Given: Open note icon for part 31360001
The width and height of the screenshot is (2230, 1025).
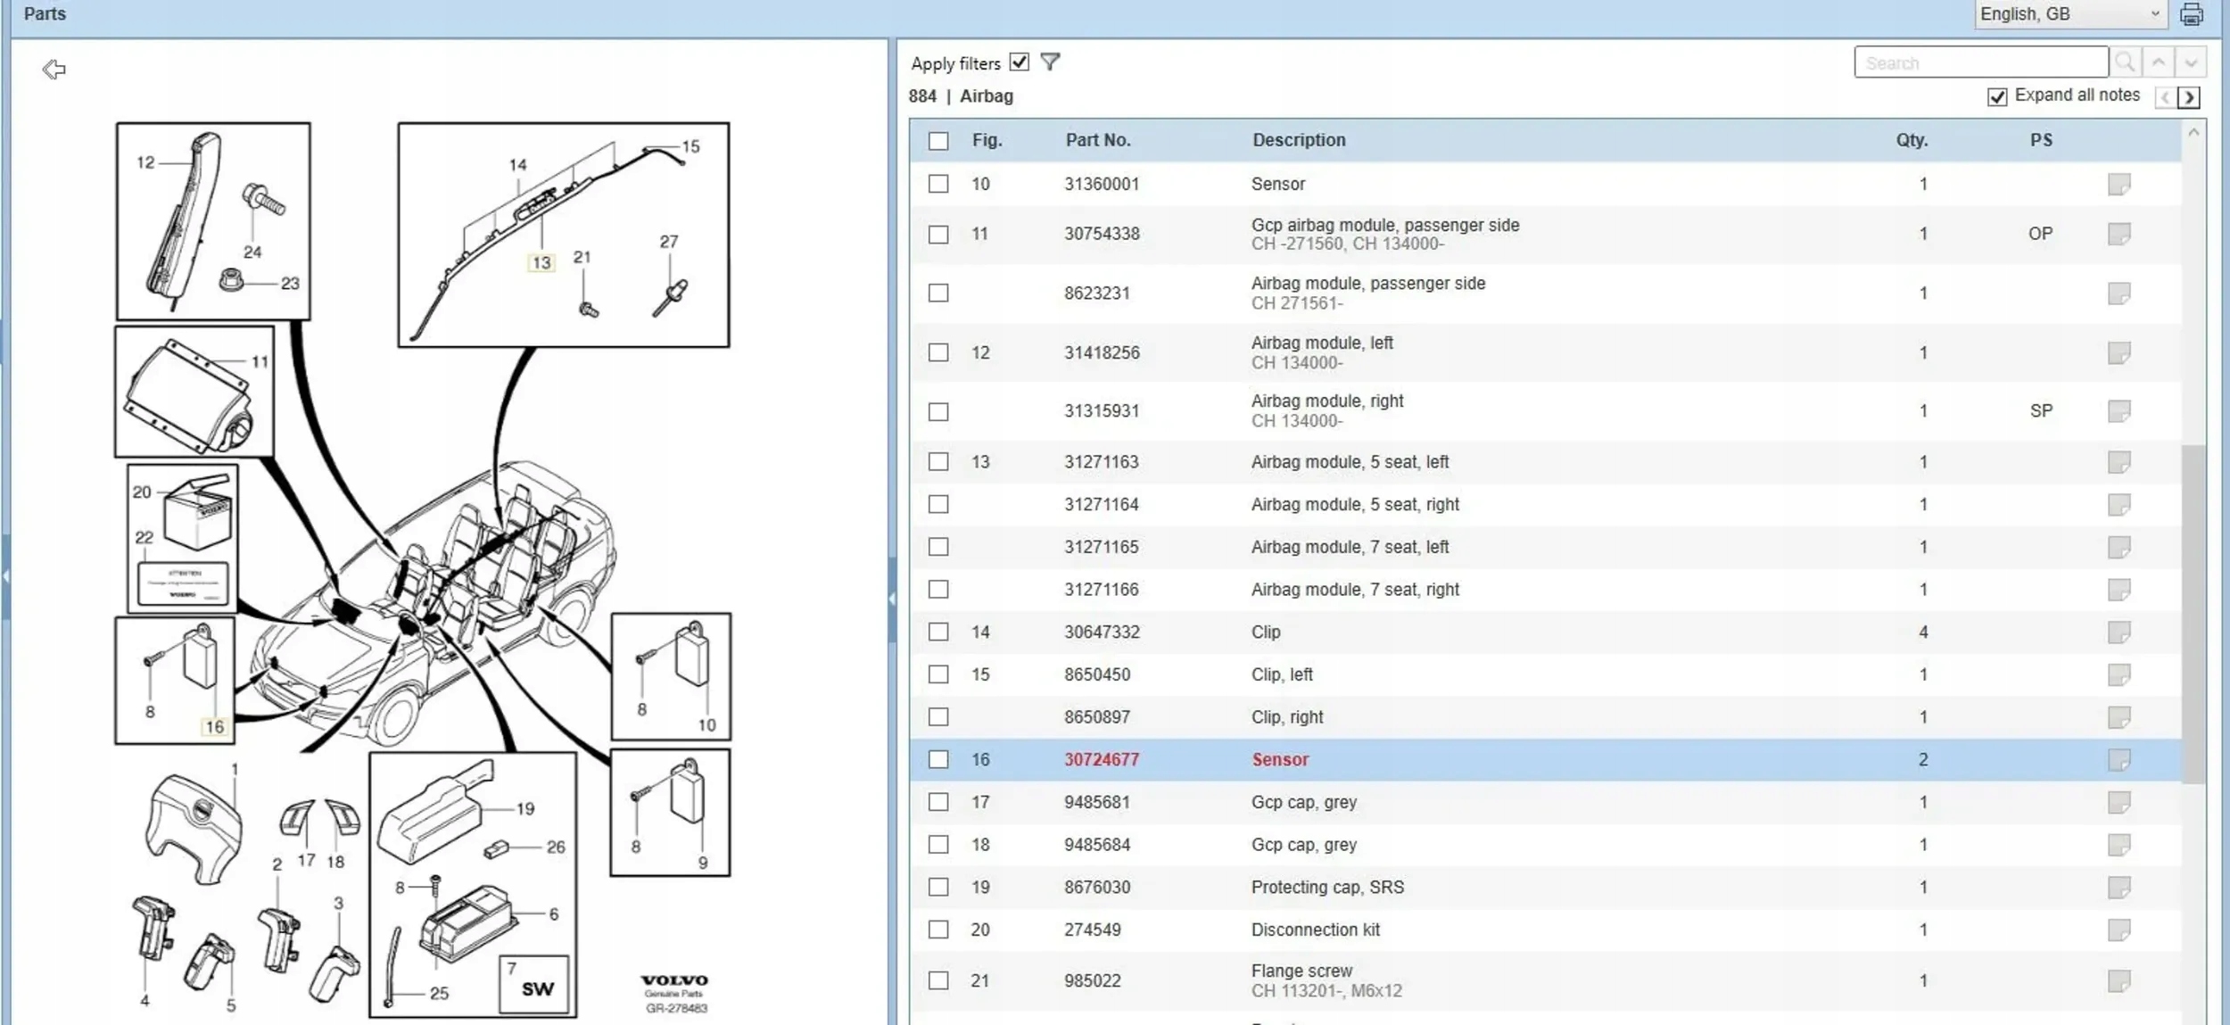Looking at the screenshot, I should point(2118,185).
